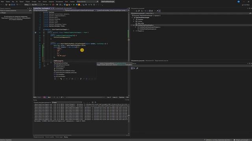Start without debugging using green outline play icon
The height and width of the screenshot is (141, 252).
[x=50, y=5]
